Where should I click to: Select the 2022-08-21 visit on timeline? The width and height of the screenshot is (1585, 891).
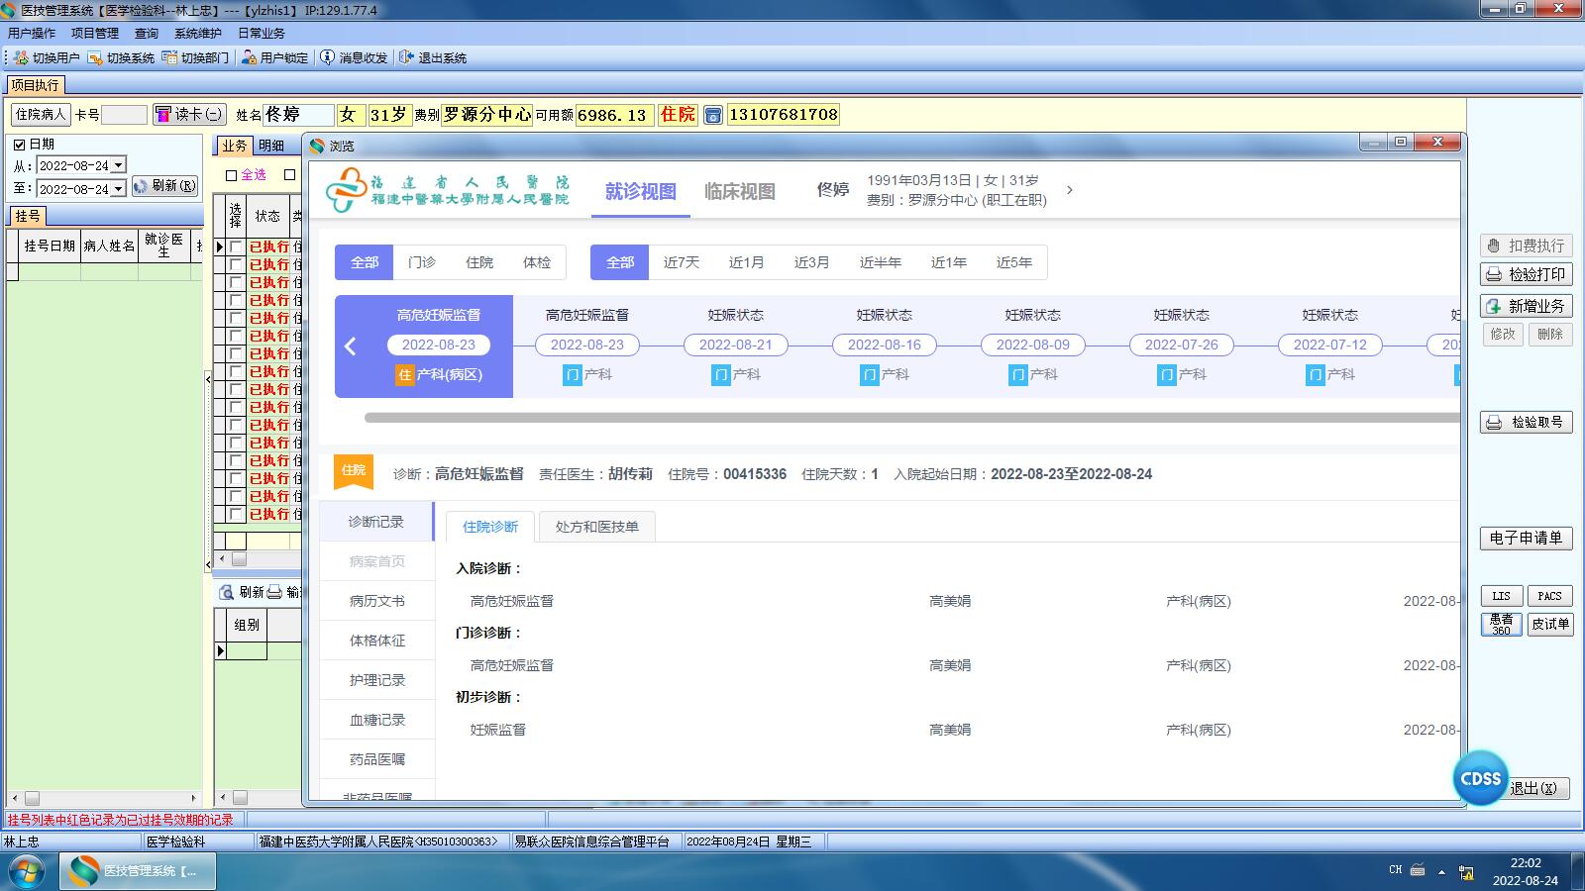[x=735, y=345]
